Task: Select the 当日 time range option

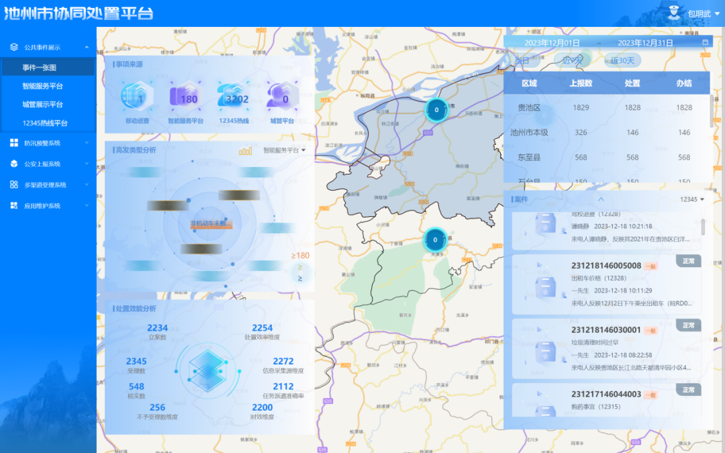Action: [522, 60]
